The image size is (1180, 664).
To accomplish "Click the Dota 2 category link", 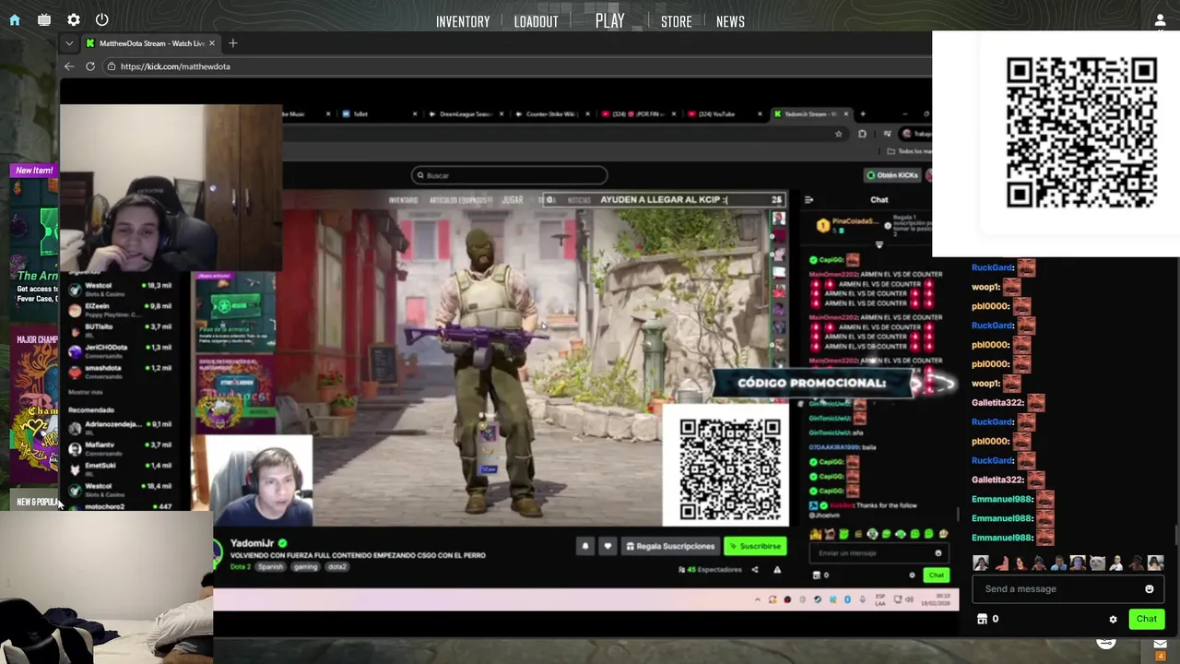I will click(x=240, y=566).
